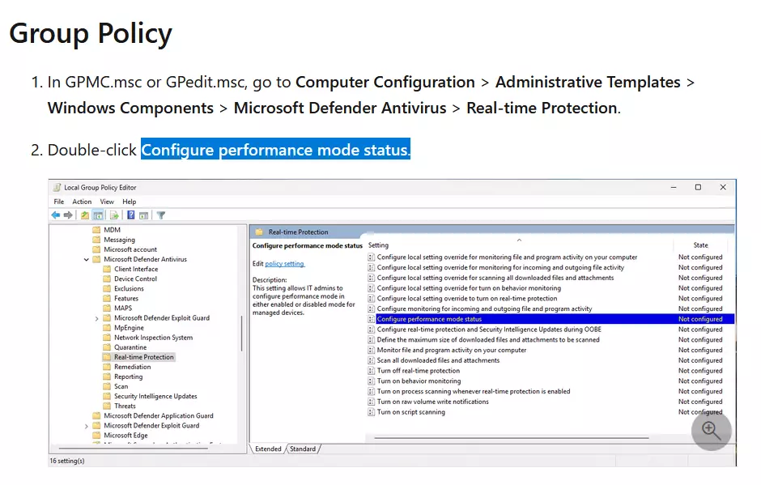Switch to the Extended tab
The height and width of the screenshot is (485, 761).
[x=268, y=449]
